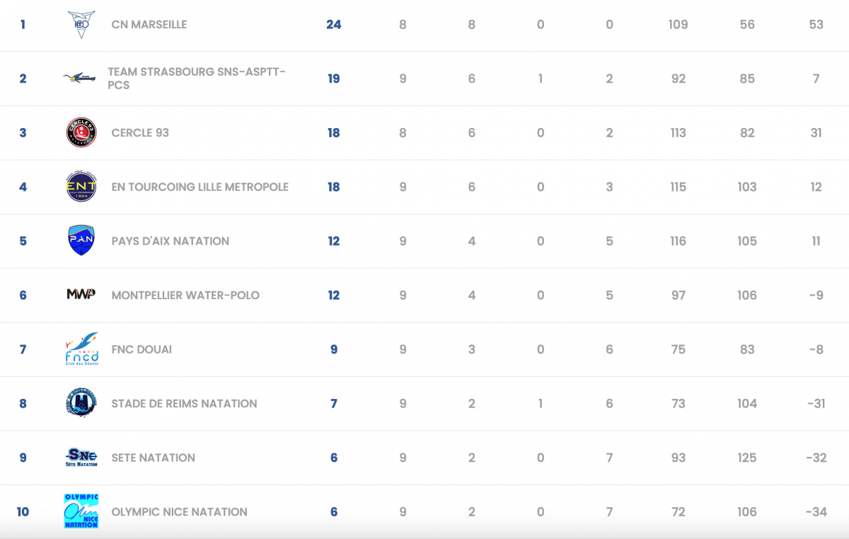Click Stade de Reims' 7 points value
Viewport: 849px width, 539px height.
click(334, 404)
